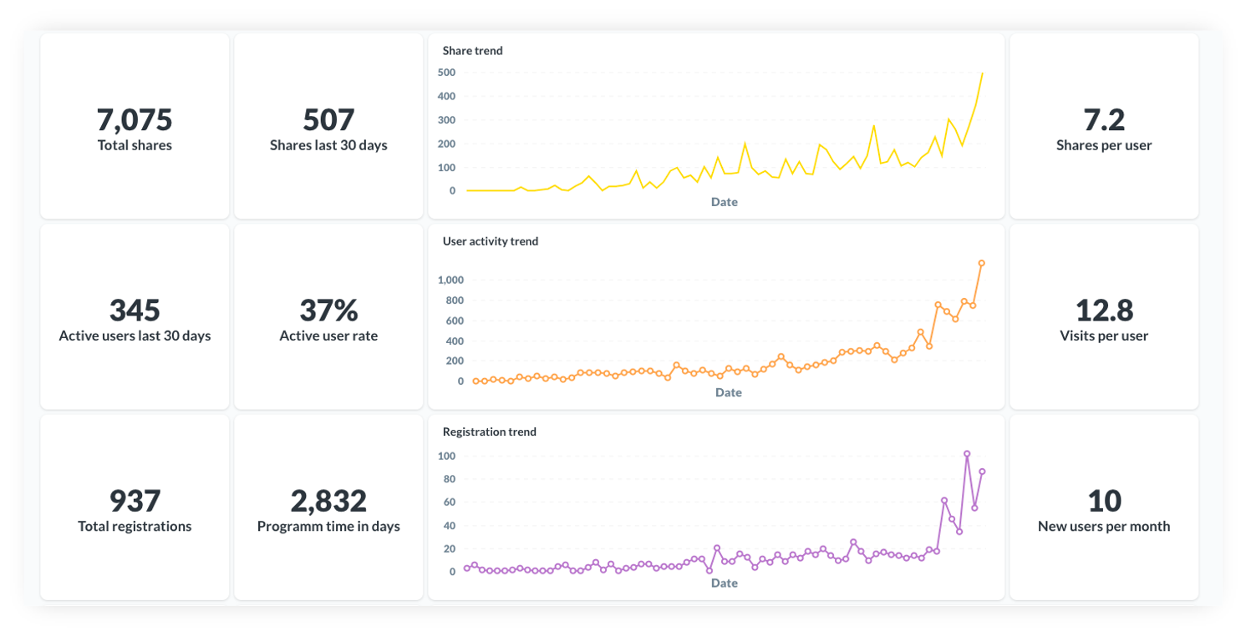The width and height of the screenshot is (1246, 636).
Task: Open the Programm time in days card
Action: pyautogui.click(x=328, y=508)
